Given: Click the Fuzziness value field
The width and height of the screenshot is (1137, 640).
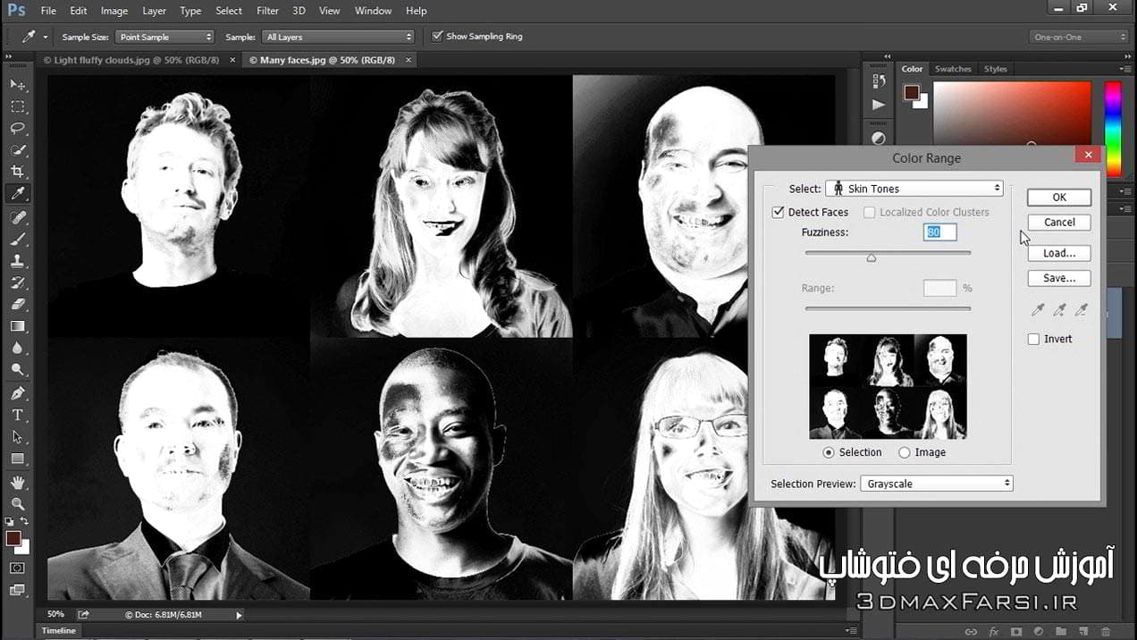Looking at the screenshot, I should (x=939, y=232).
